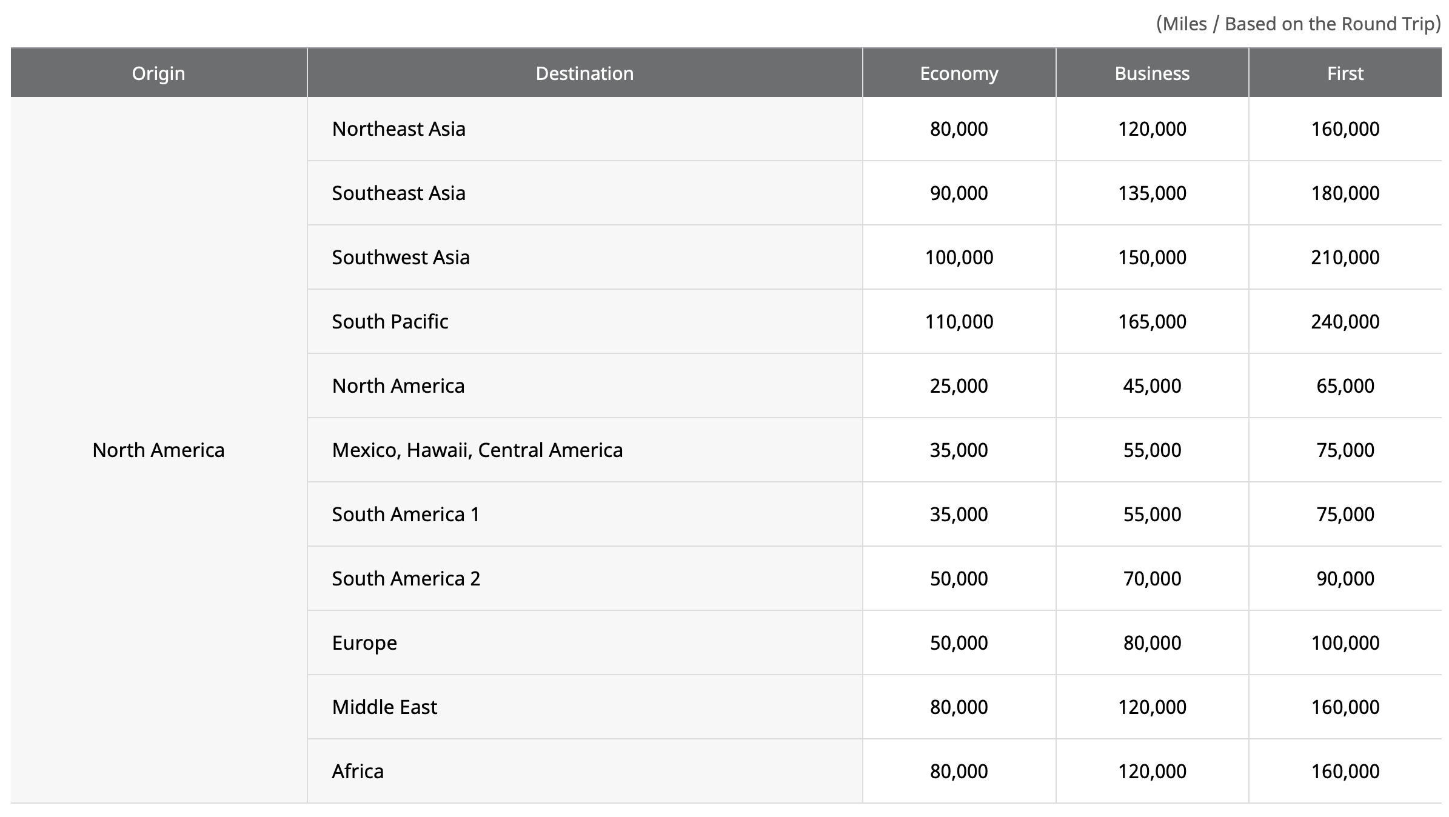The width and height of the screenshot is (1449, 817).
Task: Click the Middle East row label
Action: click(384, 707)
